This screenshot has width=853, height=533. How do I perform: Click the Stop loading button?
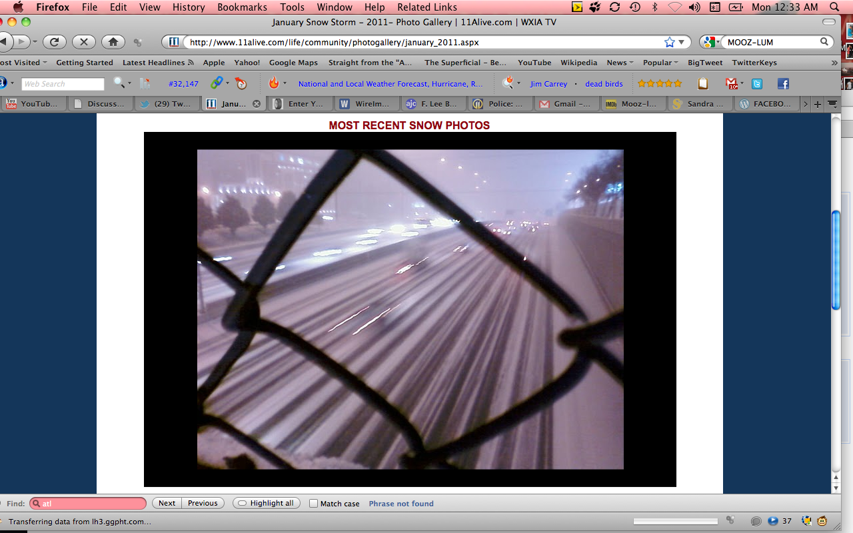pyautogui.click(x=83, y=42)
